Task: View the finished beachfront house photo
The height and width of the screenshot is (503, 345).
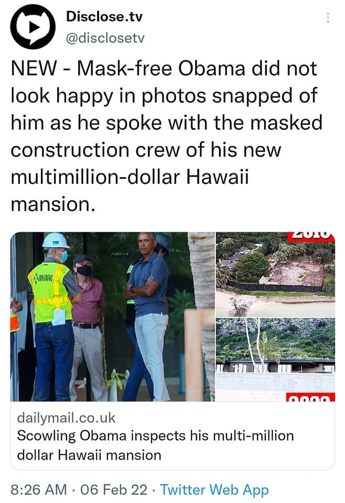Action: (275, 359)
